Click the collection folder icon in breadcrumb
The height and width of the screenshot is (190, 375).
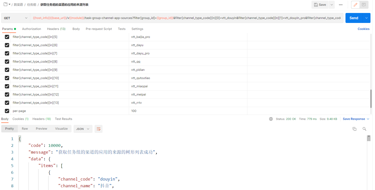[x=6, y=4]
